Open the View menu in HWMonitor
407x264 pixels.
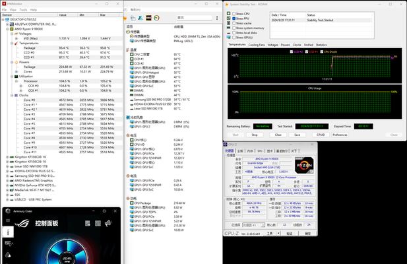(13, 10)
